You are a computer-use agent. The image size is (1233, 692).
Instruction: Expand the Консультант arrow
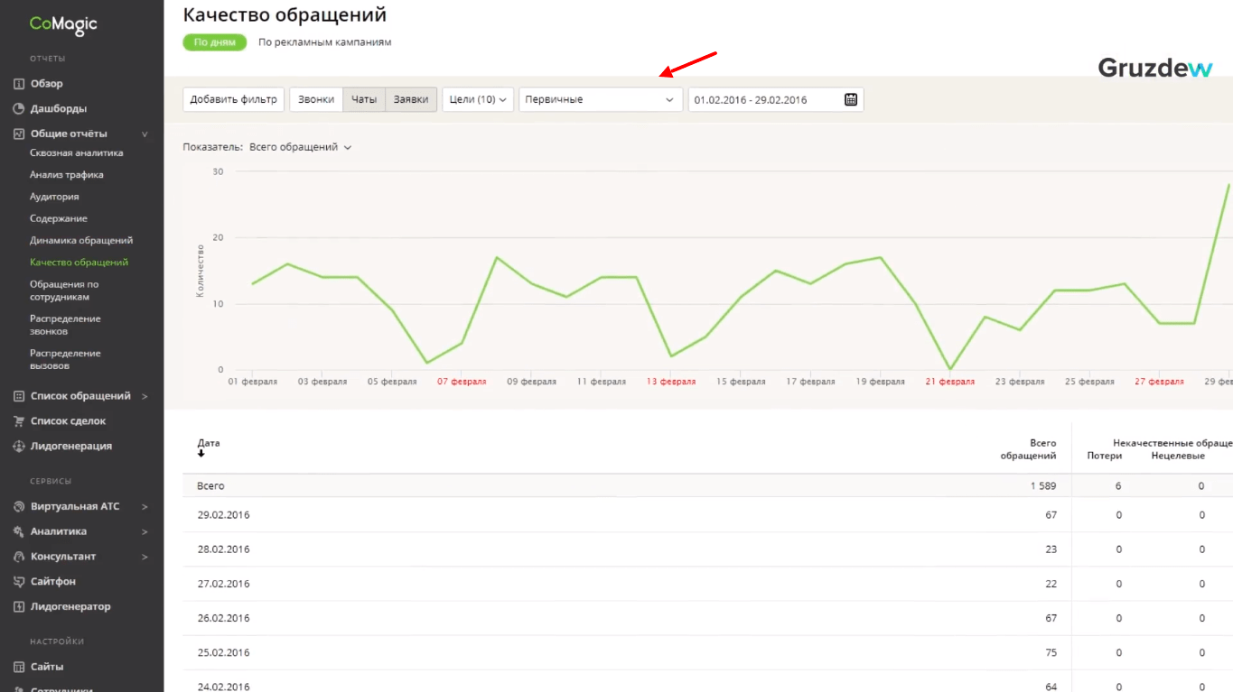click(145, 557)
